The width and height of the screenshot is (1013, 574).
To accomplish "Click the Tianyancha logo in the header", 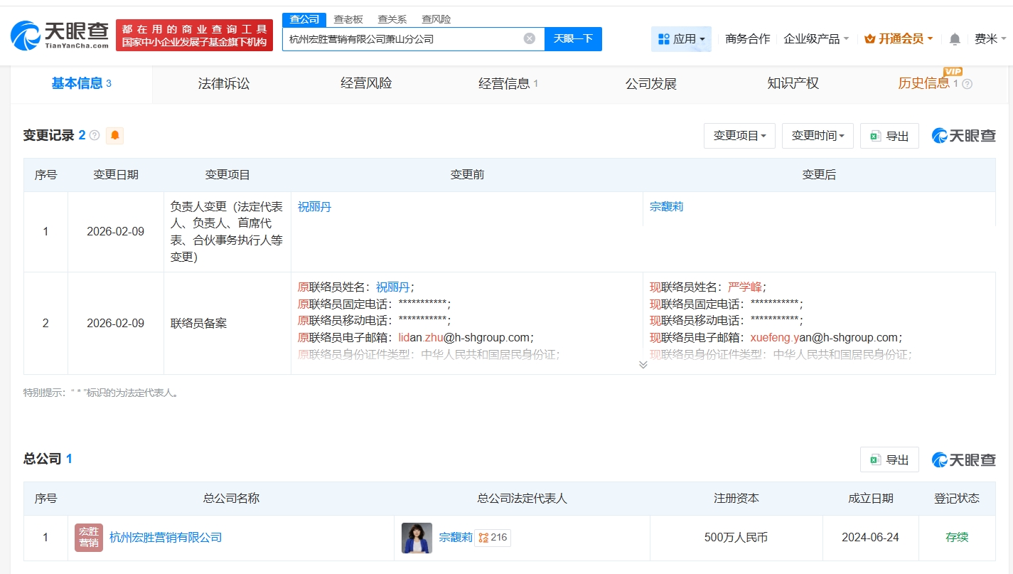I will click(60, 35).
